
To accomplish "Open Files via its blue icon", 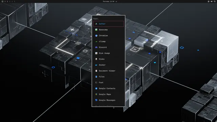I will coord(96,77).
